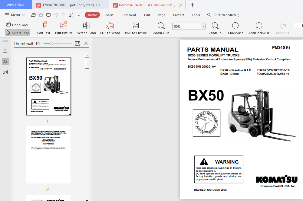Open the more options vertical dots menu

tap(239, 15)
